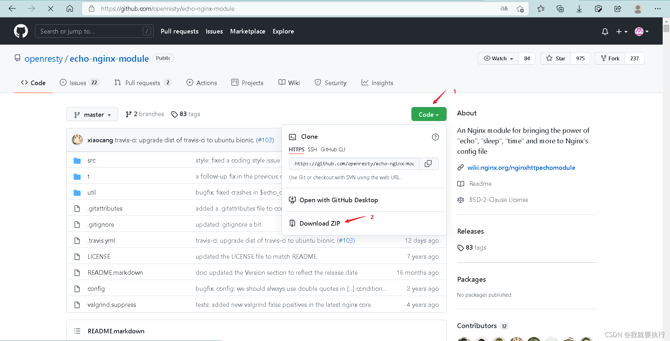The height and width of the screenshot is (341, 670).
Task: Star the repository
Action: pyautogui.click(x=556, y=59)
